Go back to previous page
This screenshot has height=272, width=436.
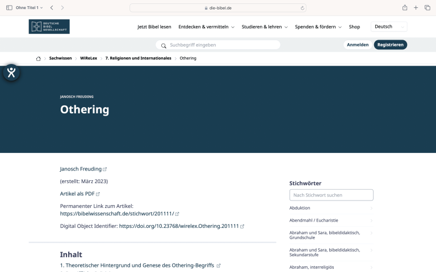52,7
